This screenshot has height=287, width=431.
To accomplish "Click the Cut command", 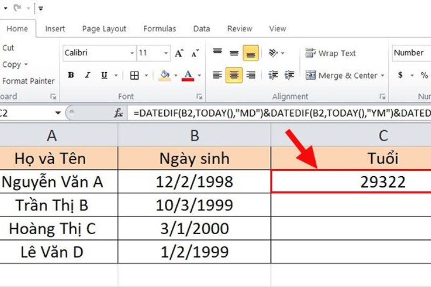I will 8,48.
